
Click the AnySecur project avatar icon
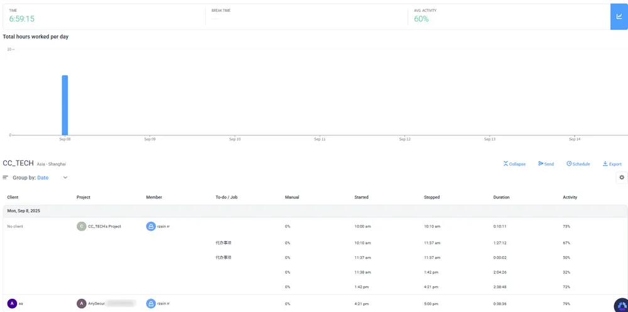82,304
